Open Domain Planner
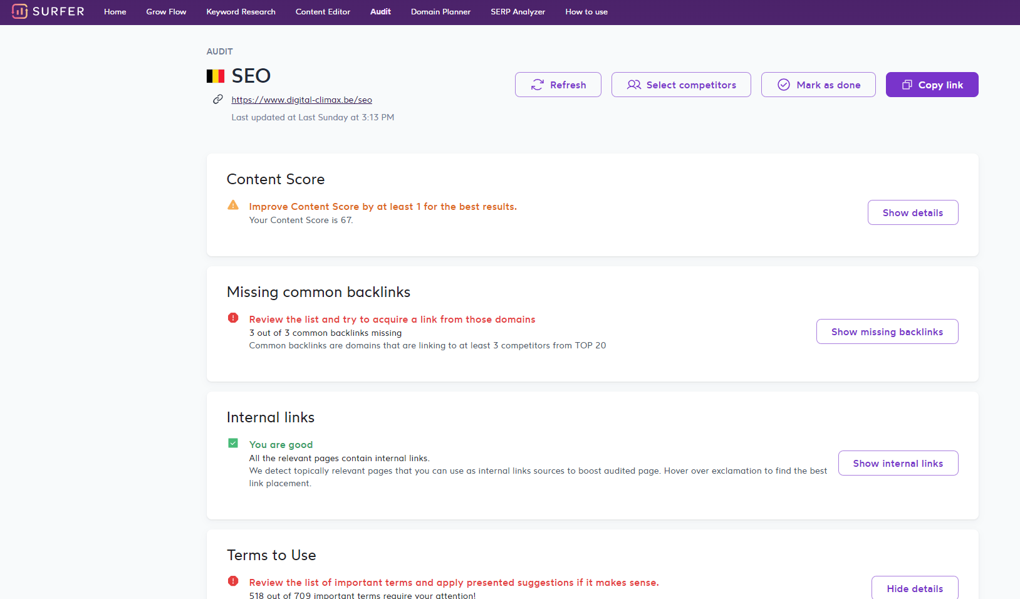 [440, 12]
